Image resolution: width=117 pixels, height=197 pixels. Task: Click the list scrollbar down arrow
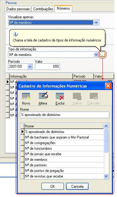tap(106, 176)
